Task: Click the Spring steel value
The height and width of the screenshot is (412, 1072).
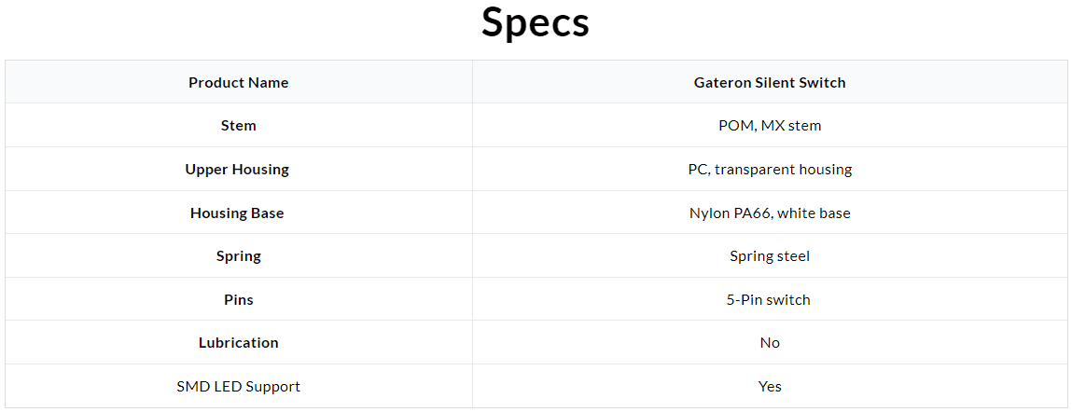Action: 770,257
